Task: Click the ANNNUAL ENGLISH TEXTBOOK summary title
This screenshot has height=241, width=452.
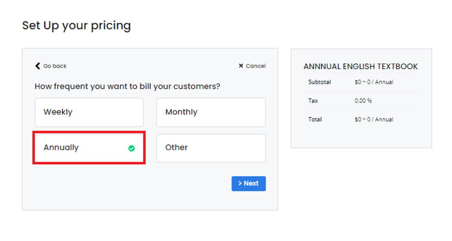Action: click(361, 66)
